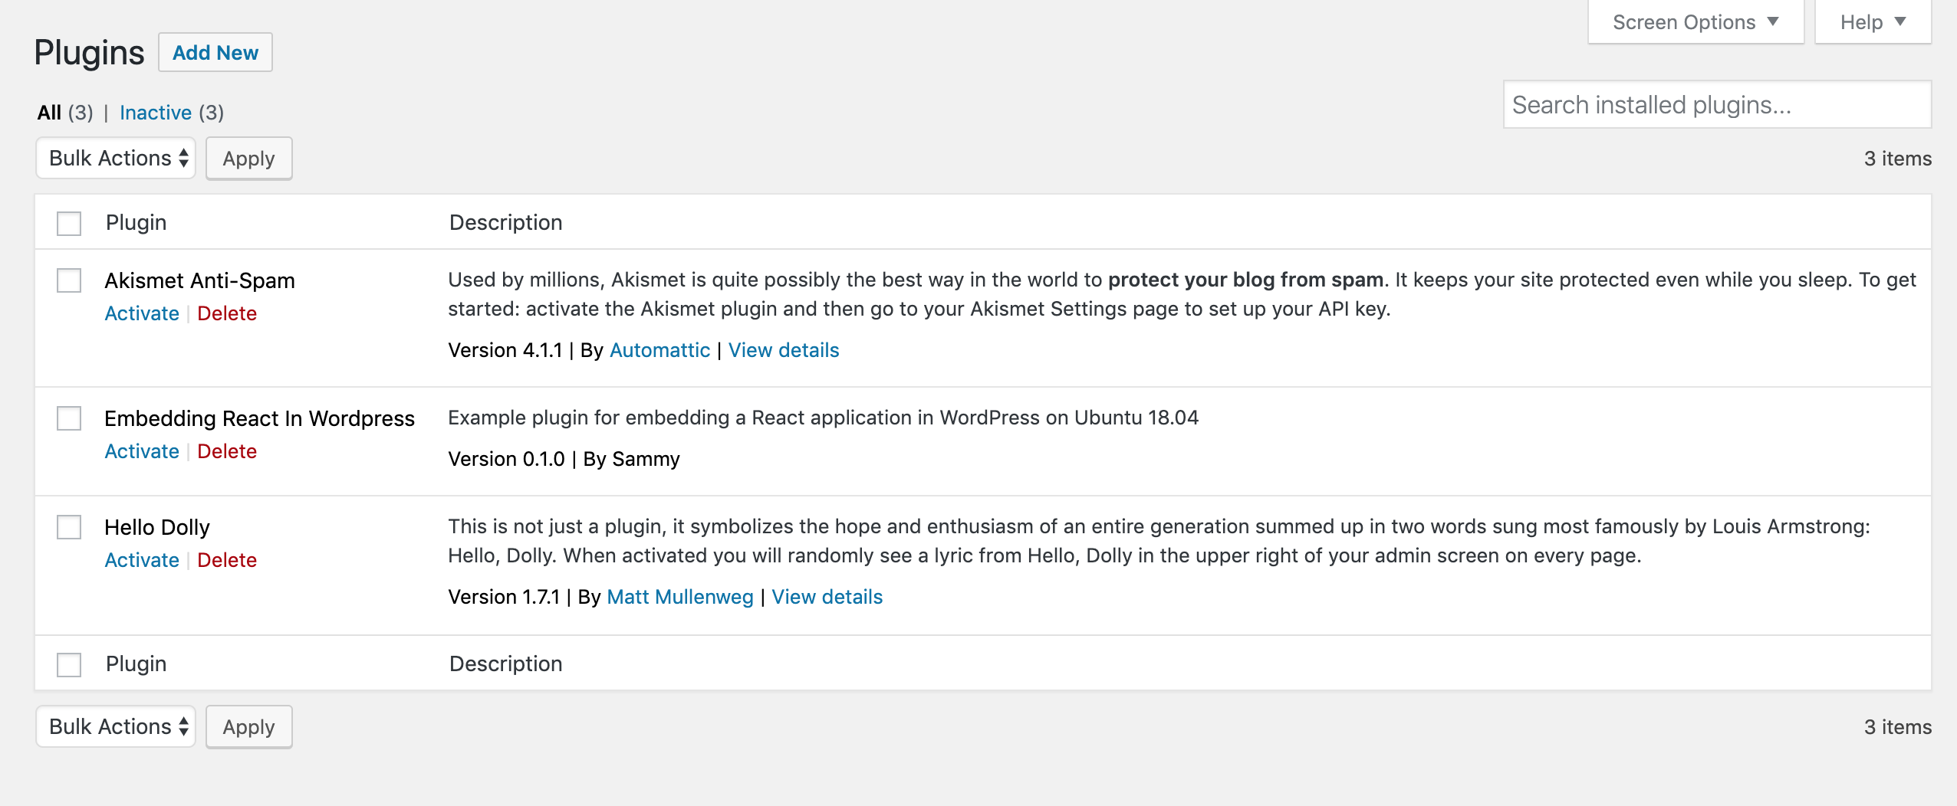Open the bottom Bulk Actions dropdown

point(117,727)
